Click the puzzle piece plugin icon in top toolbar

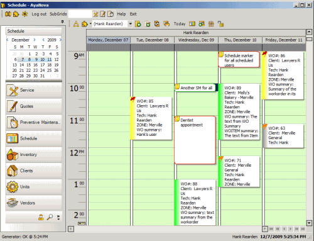tap(16, 14)
